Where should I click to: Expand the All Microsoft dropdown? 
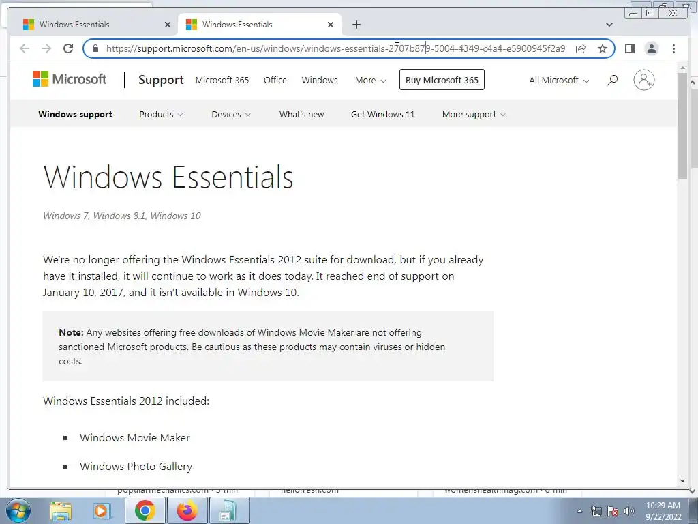click(559, 81)
